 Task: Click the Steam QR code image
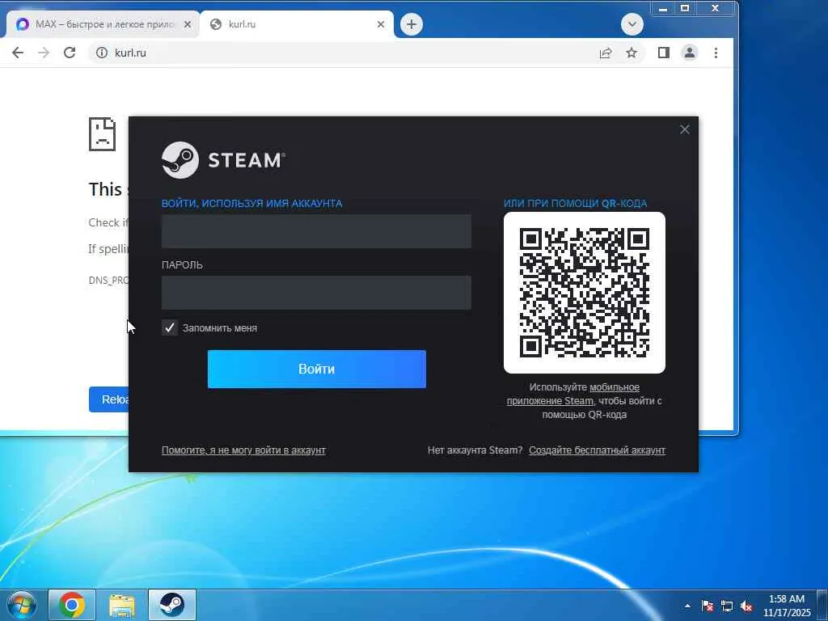[x=585, y=293]
